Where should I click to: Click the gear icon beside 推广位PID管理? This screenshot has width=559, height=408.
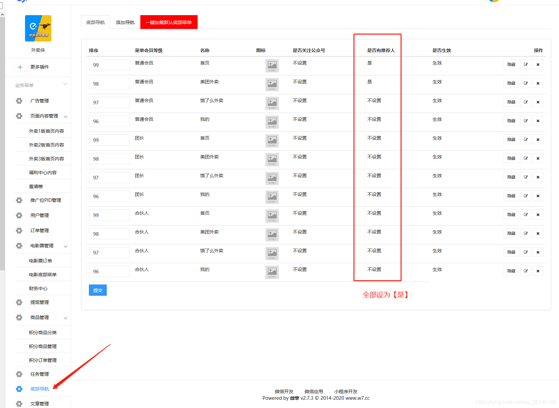tap(19, 200)
